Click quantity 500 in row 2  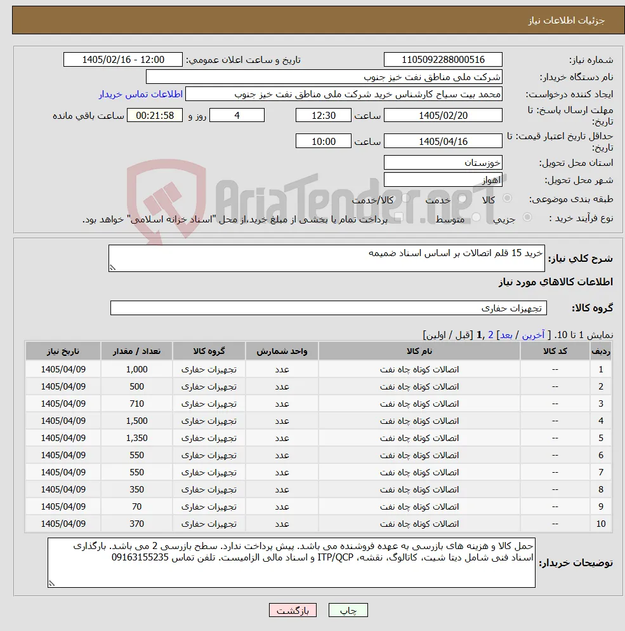(136, 386)
